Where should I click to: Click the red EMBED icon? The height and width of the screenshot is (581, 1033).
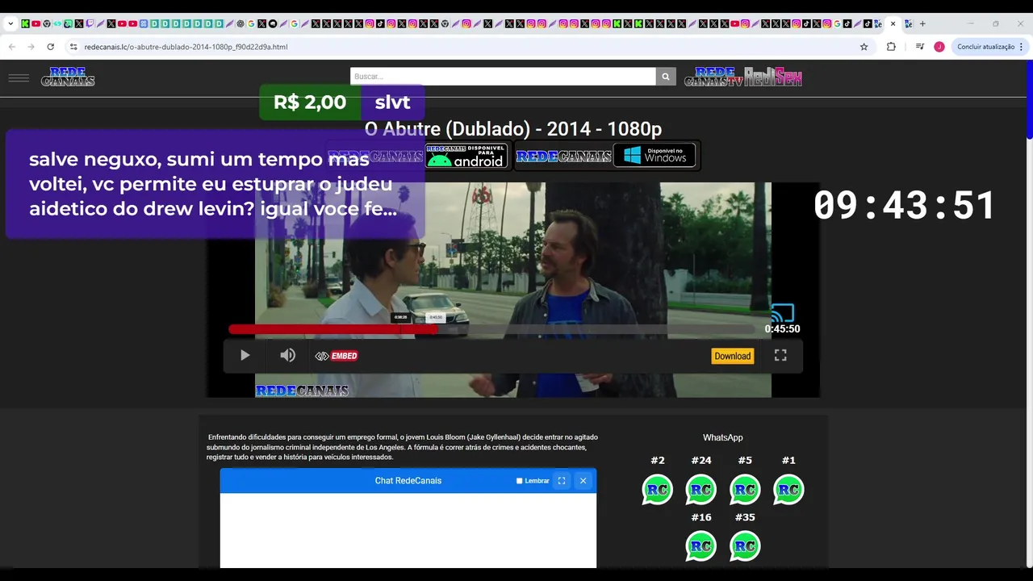click(x=337, y=356)
